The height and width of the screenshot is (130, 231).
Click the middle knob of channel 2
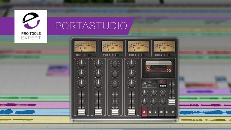(98, 74)
